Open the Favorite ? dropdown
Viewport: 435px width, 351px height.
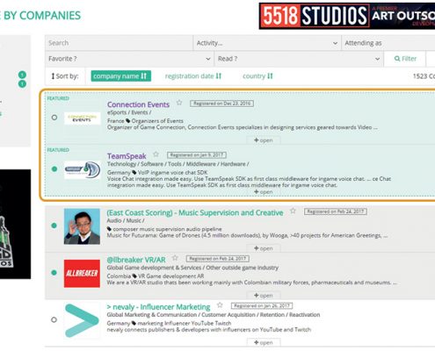pyautogui.click(x=129, y=59)
